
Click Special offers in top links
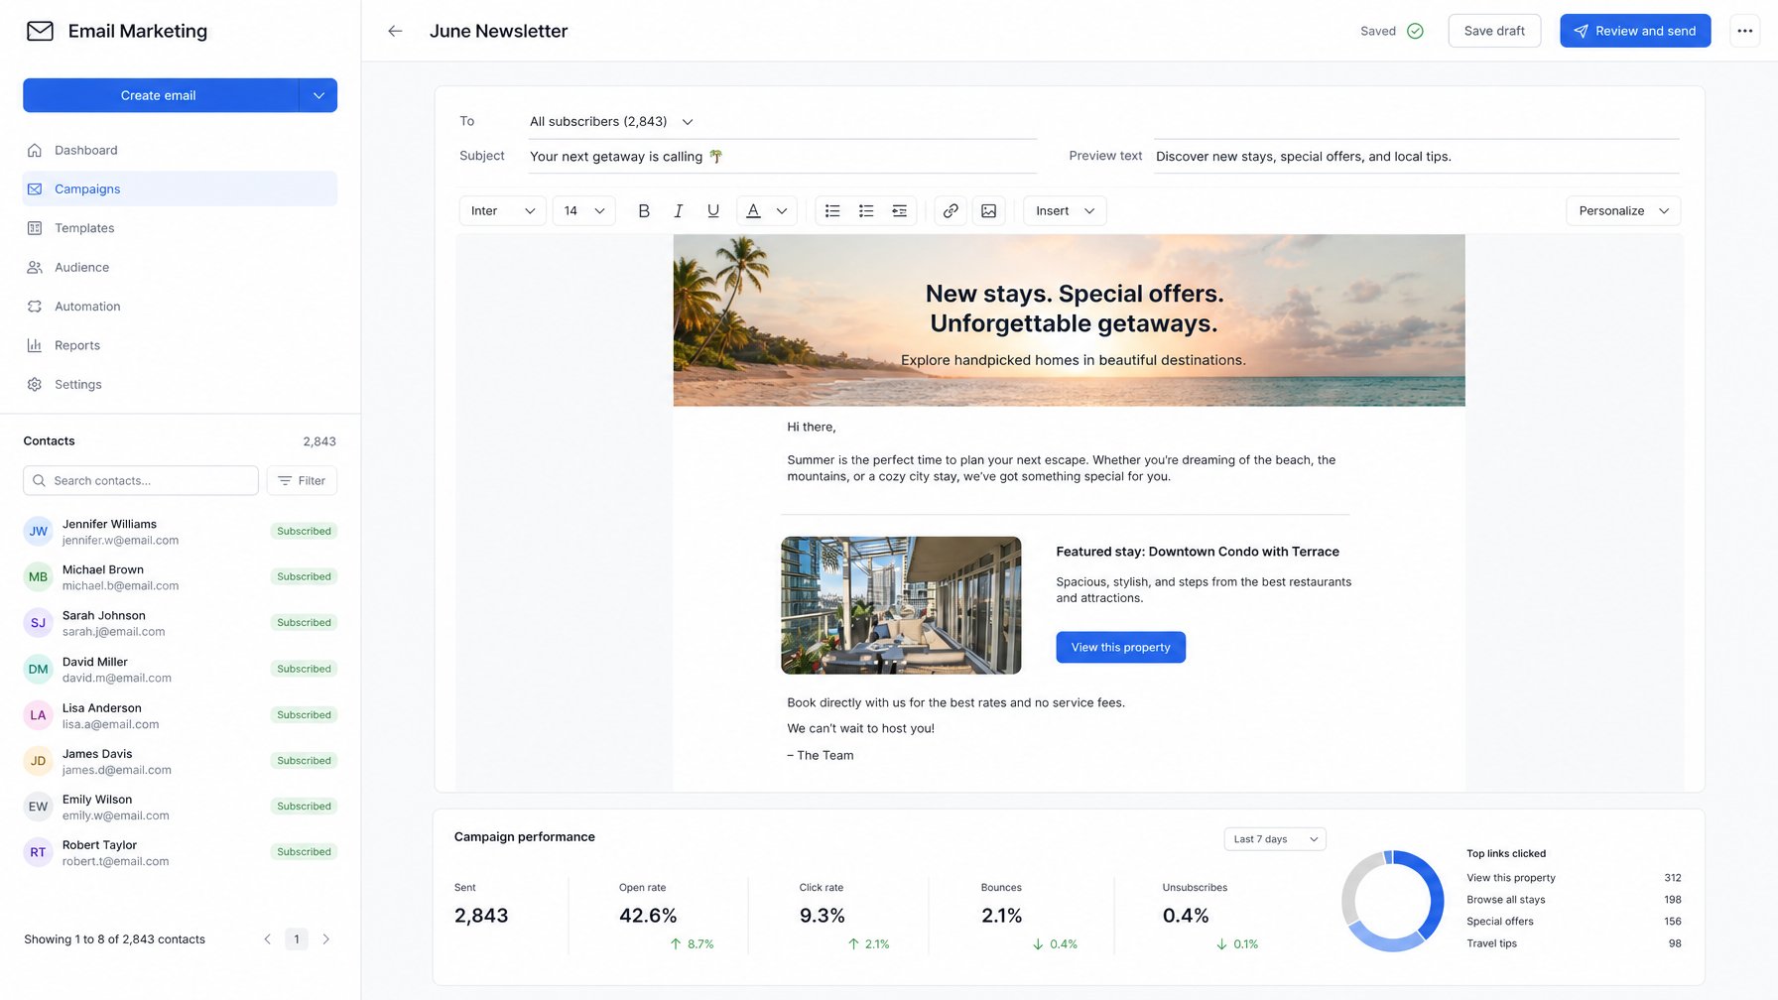click(1499, 922)
